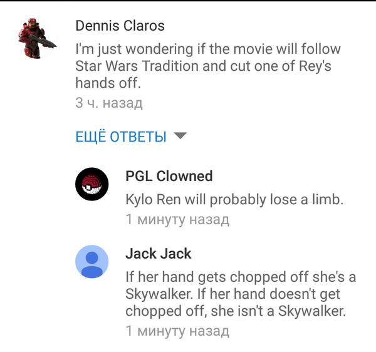Image resolution: width=376 pixels, height=352 pixels.
Task: Open Dennis Claros's Halo Spartan avatar
Action: [x=37, y=38]
